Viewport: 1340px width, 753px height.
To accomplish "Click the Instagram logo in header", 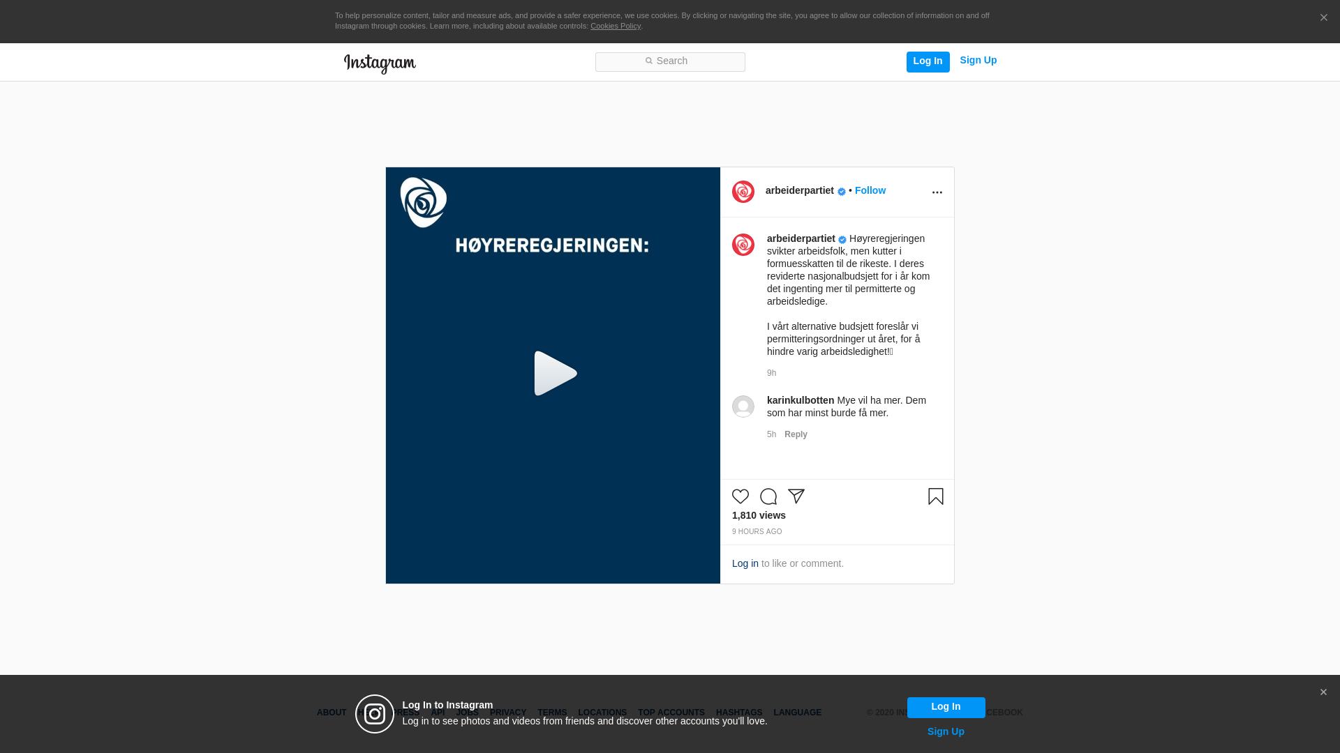I will point(380,63).
